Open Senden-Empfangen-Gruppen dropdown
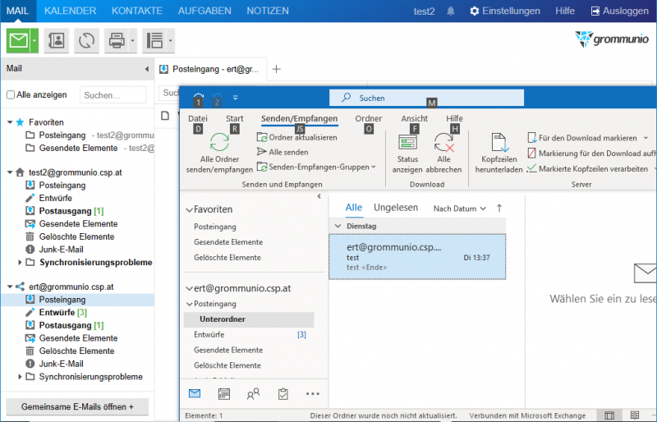The width and height of the screenshot is (657, 422). coord(317,167)
